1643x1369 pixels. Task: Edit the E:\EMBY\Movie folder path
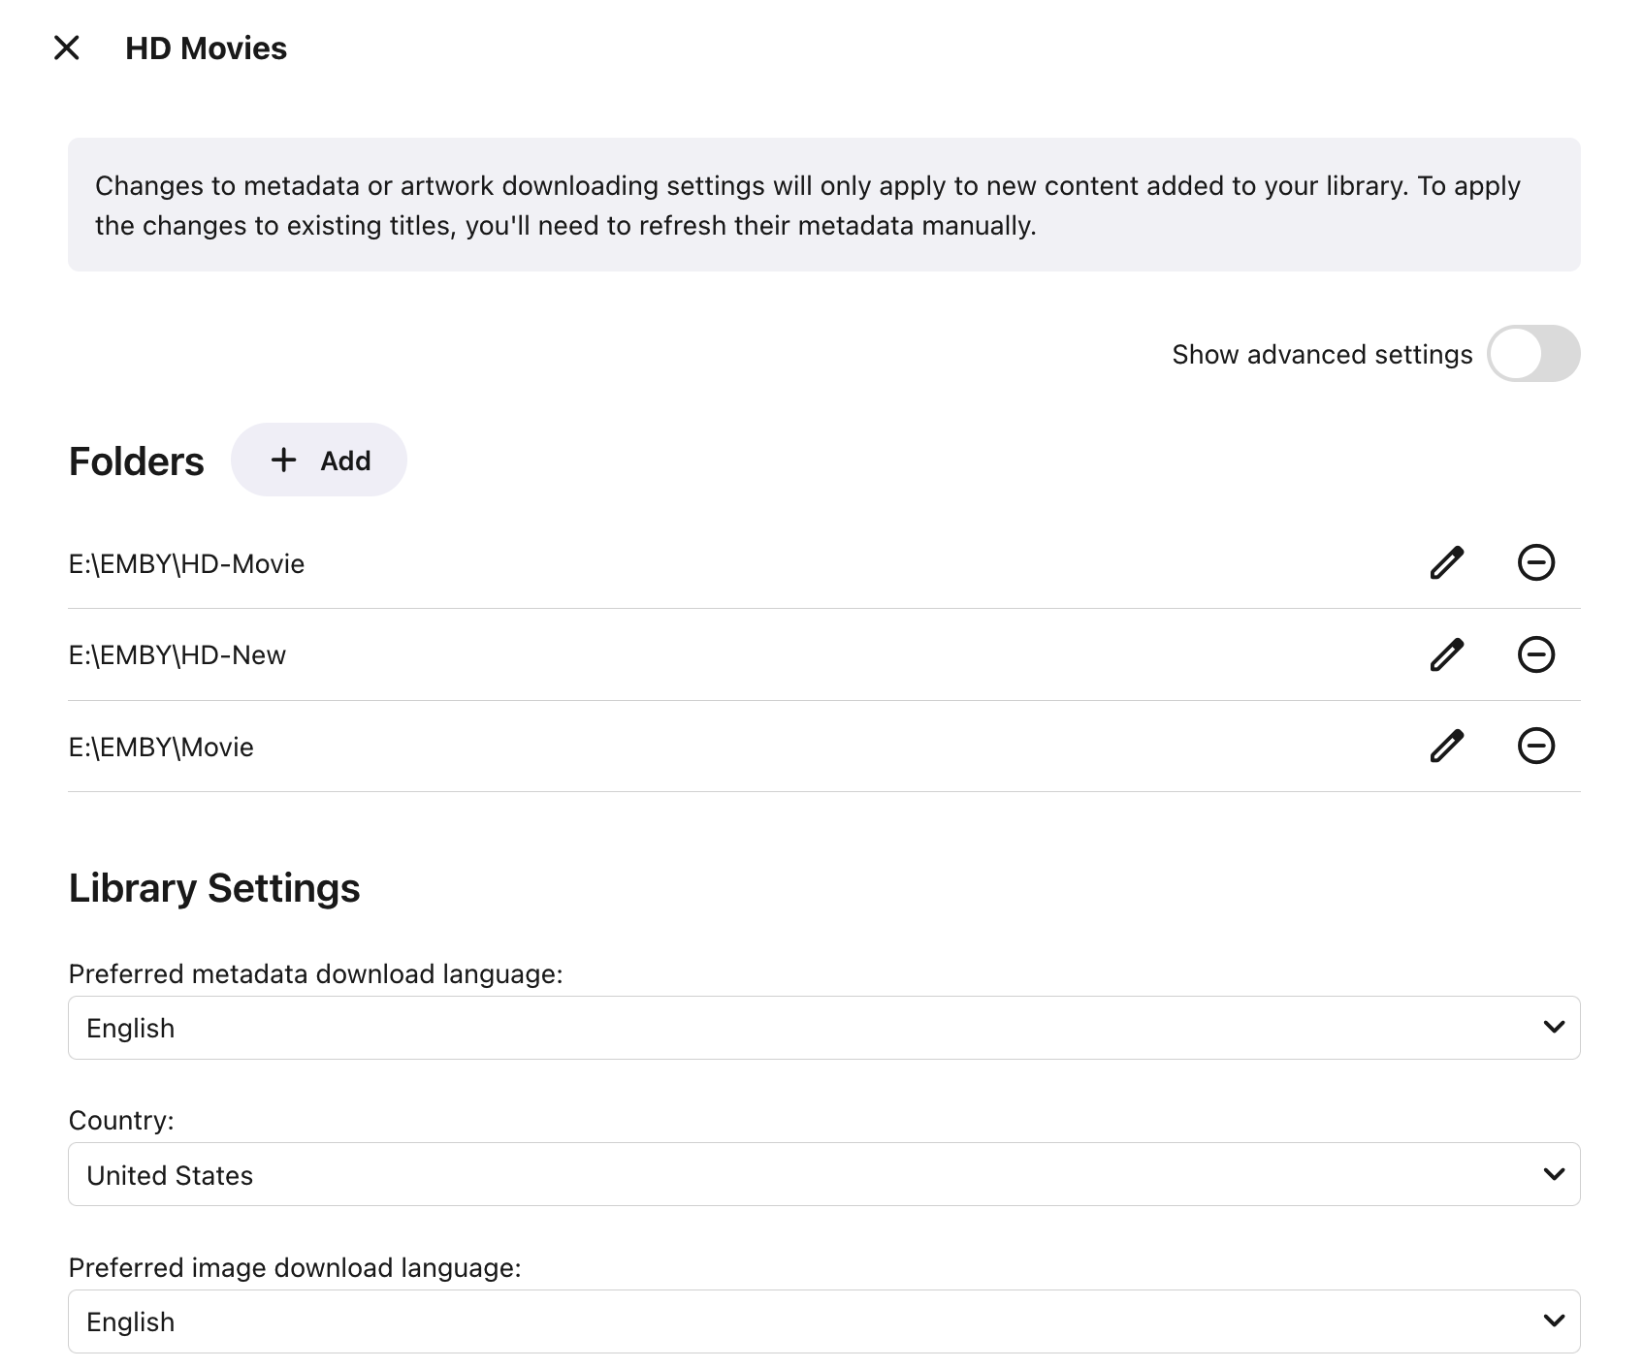click(1446, 746)
